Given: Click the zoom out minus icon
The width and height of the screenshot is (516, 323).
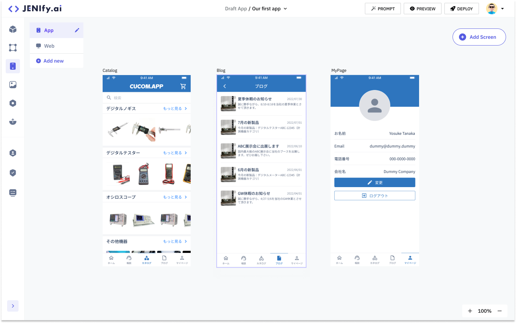Looking at the screenshot, I should 500,311.
